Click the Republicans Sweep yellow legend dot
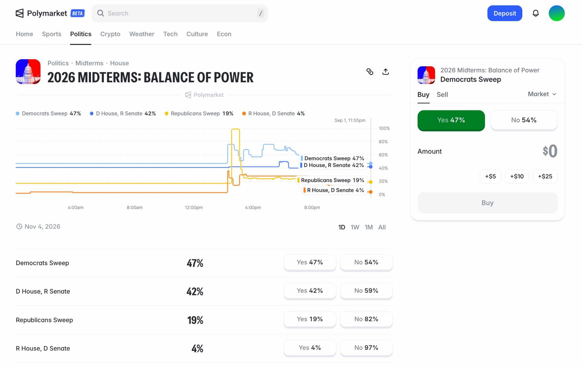The width and height of the screenshot is (582, 367). click(x=167, y=114)
